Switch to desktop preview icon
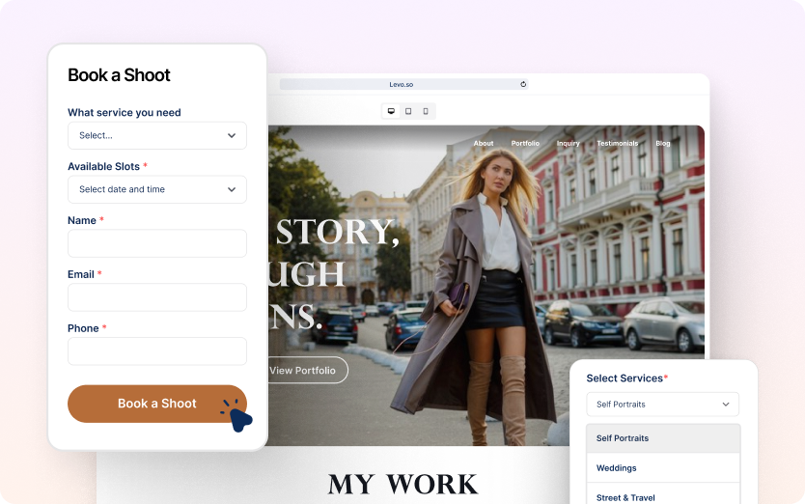The height and width of the screenshot is (504, 805). click(x=391, y=111)
